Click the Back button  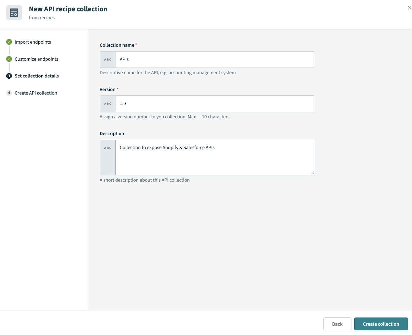[x=337, y=324]
